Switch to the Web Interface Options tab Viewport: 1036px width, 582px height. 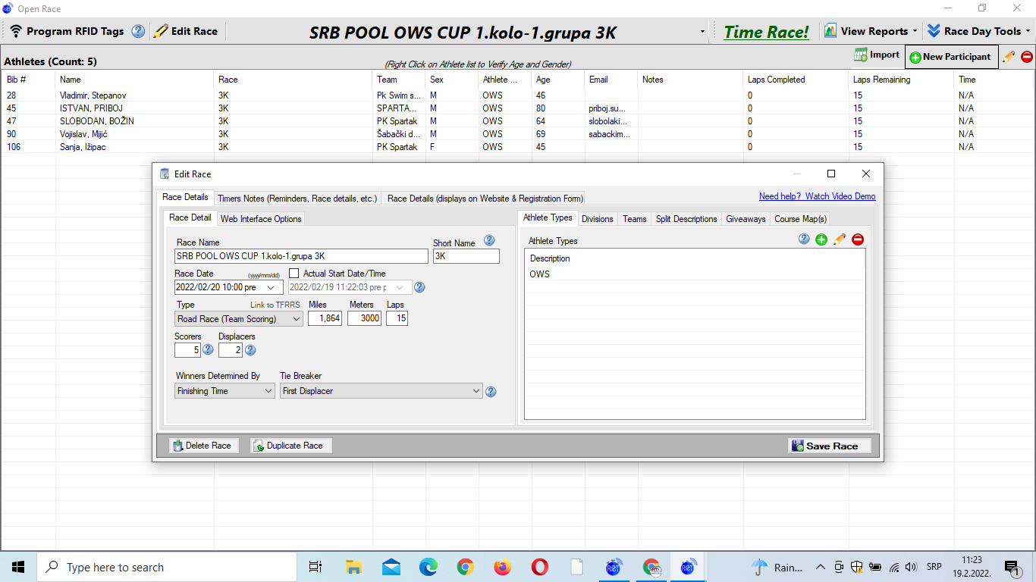click(261, 219)
